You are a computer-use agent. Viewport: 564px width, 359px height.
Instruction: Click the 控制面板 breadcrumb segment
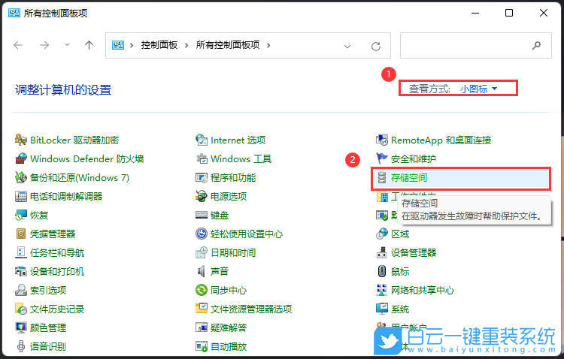[159, 45]
